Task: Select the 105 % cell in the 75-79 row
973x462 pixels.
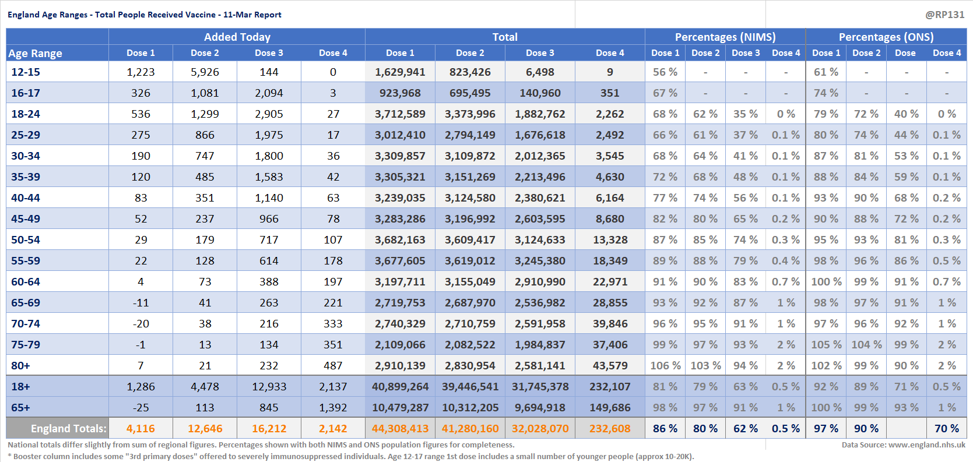Action: pyautogui.click(x=826, y=345)
